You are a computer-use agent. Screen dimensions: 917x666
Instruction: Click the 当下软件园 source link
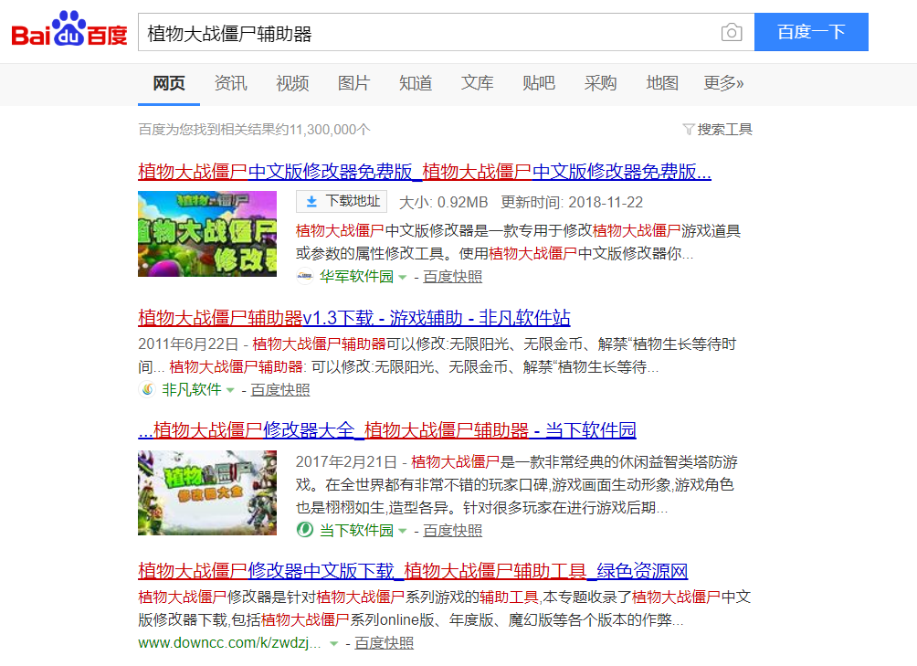tap(356, 531)
